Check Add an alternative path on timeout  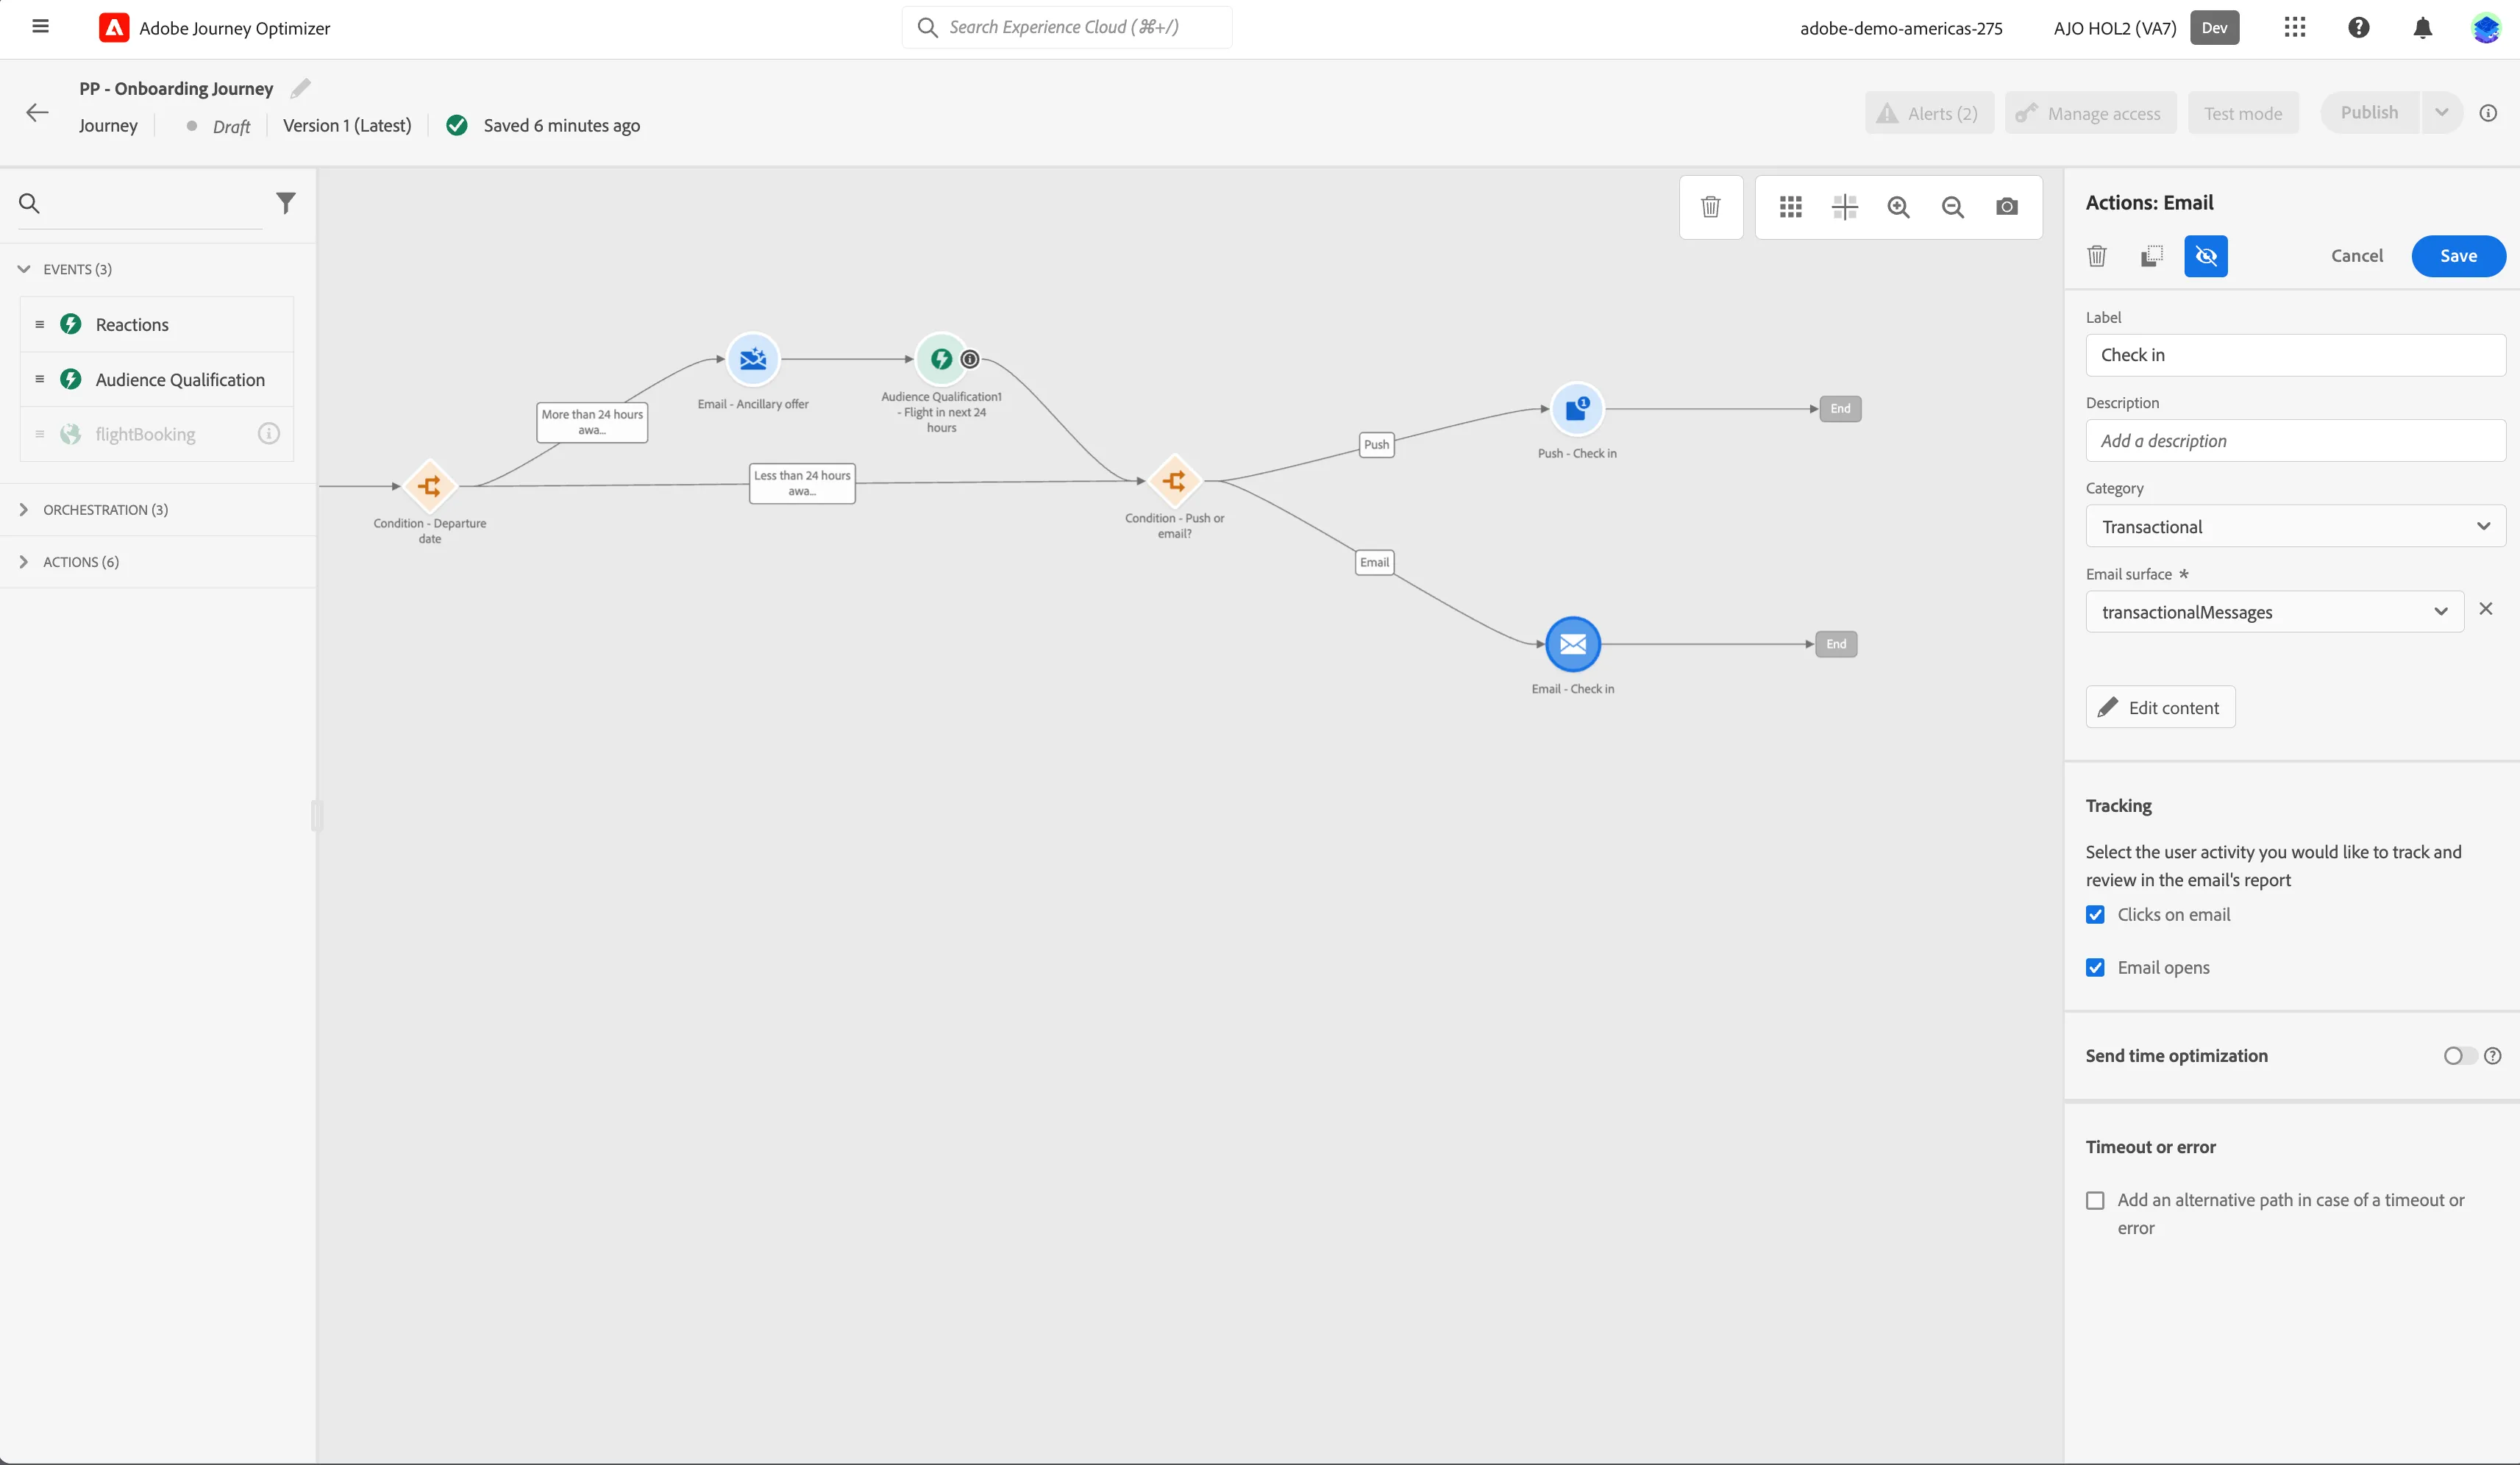click(x=2096, y=1200)
